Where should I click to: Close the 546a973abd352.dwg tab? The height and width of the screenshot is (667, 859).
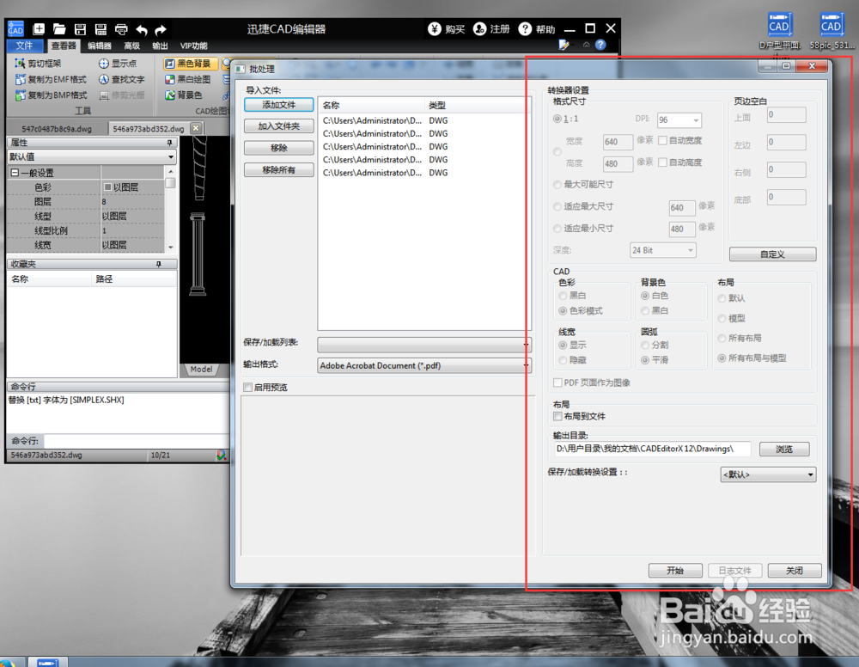click(x=196, y=128)
